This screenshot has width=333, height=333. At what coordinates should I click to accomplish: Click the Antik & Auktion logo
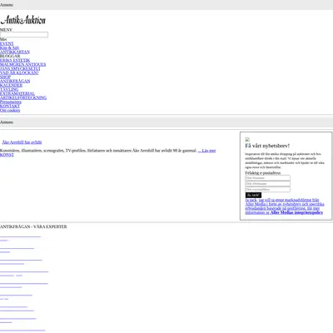coord(23,20)
